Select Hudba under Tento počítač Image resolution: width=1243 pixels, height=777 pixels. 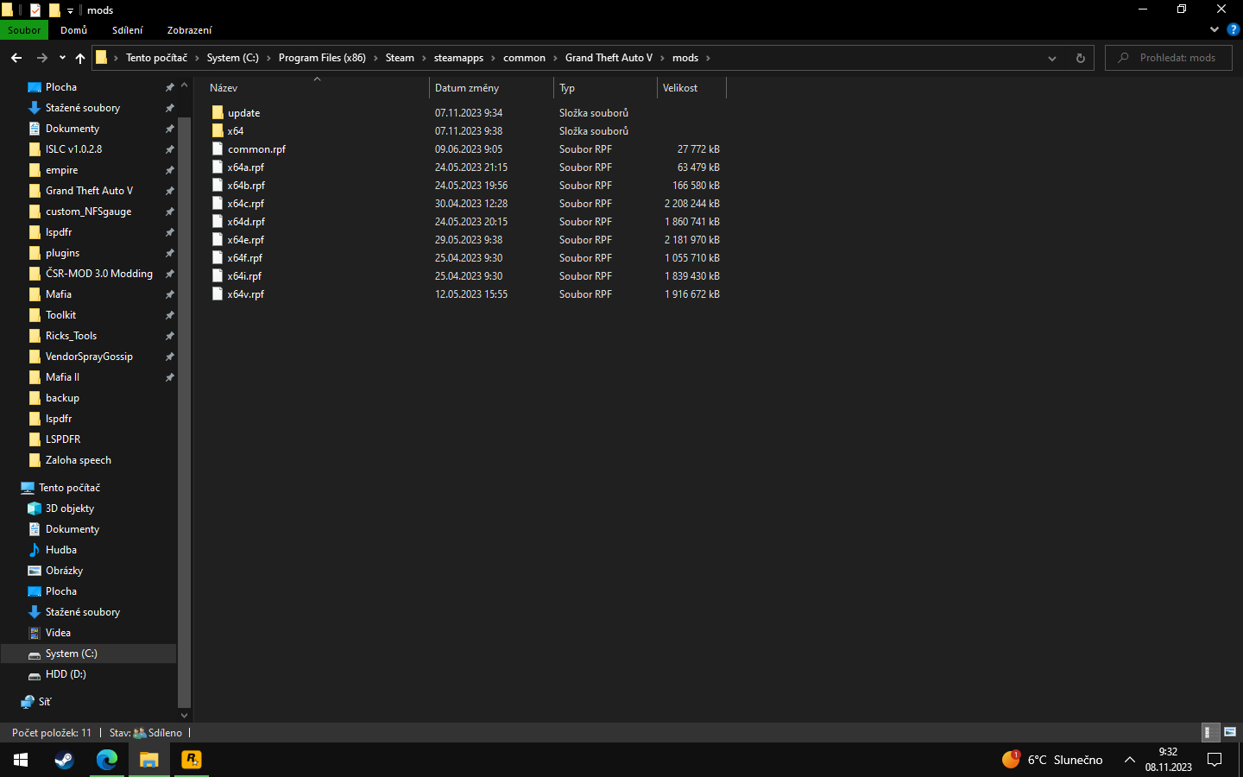tap(61, 550)
